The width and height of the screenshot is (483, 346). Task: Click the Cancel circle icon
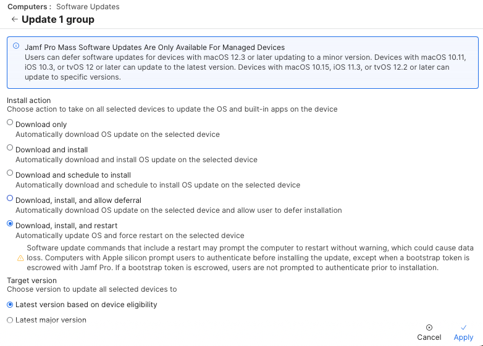click(429, 327)
